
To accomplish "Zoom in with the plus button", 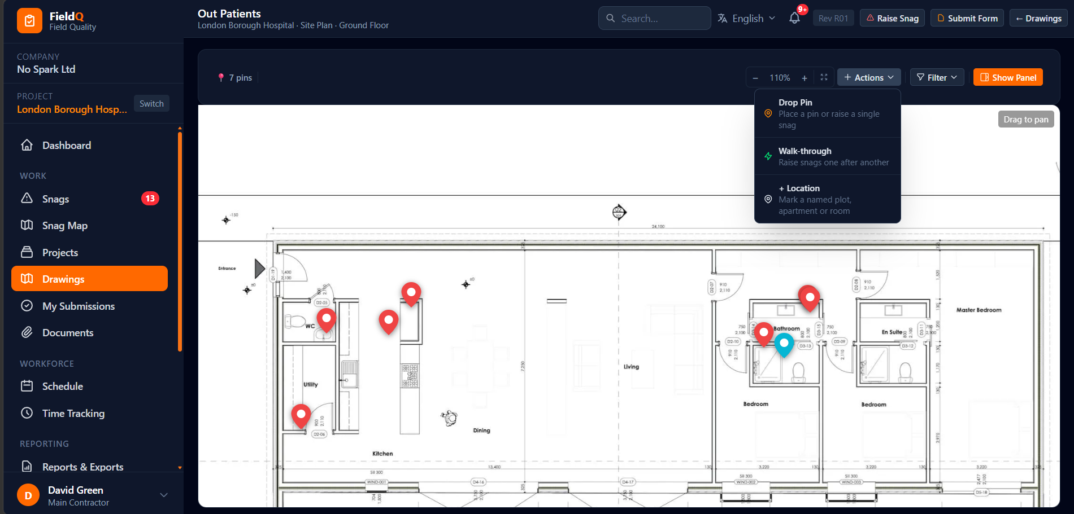I will tap(805, 78).
